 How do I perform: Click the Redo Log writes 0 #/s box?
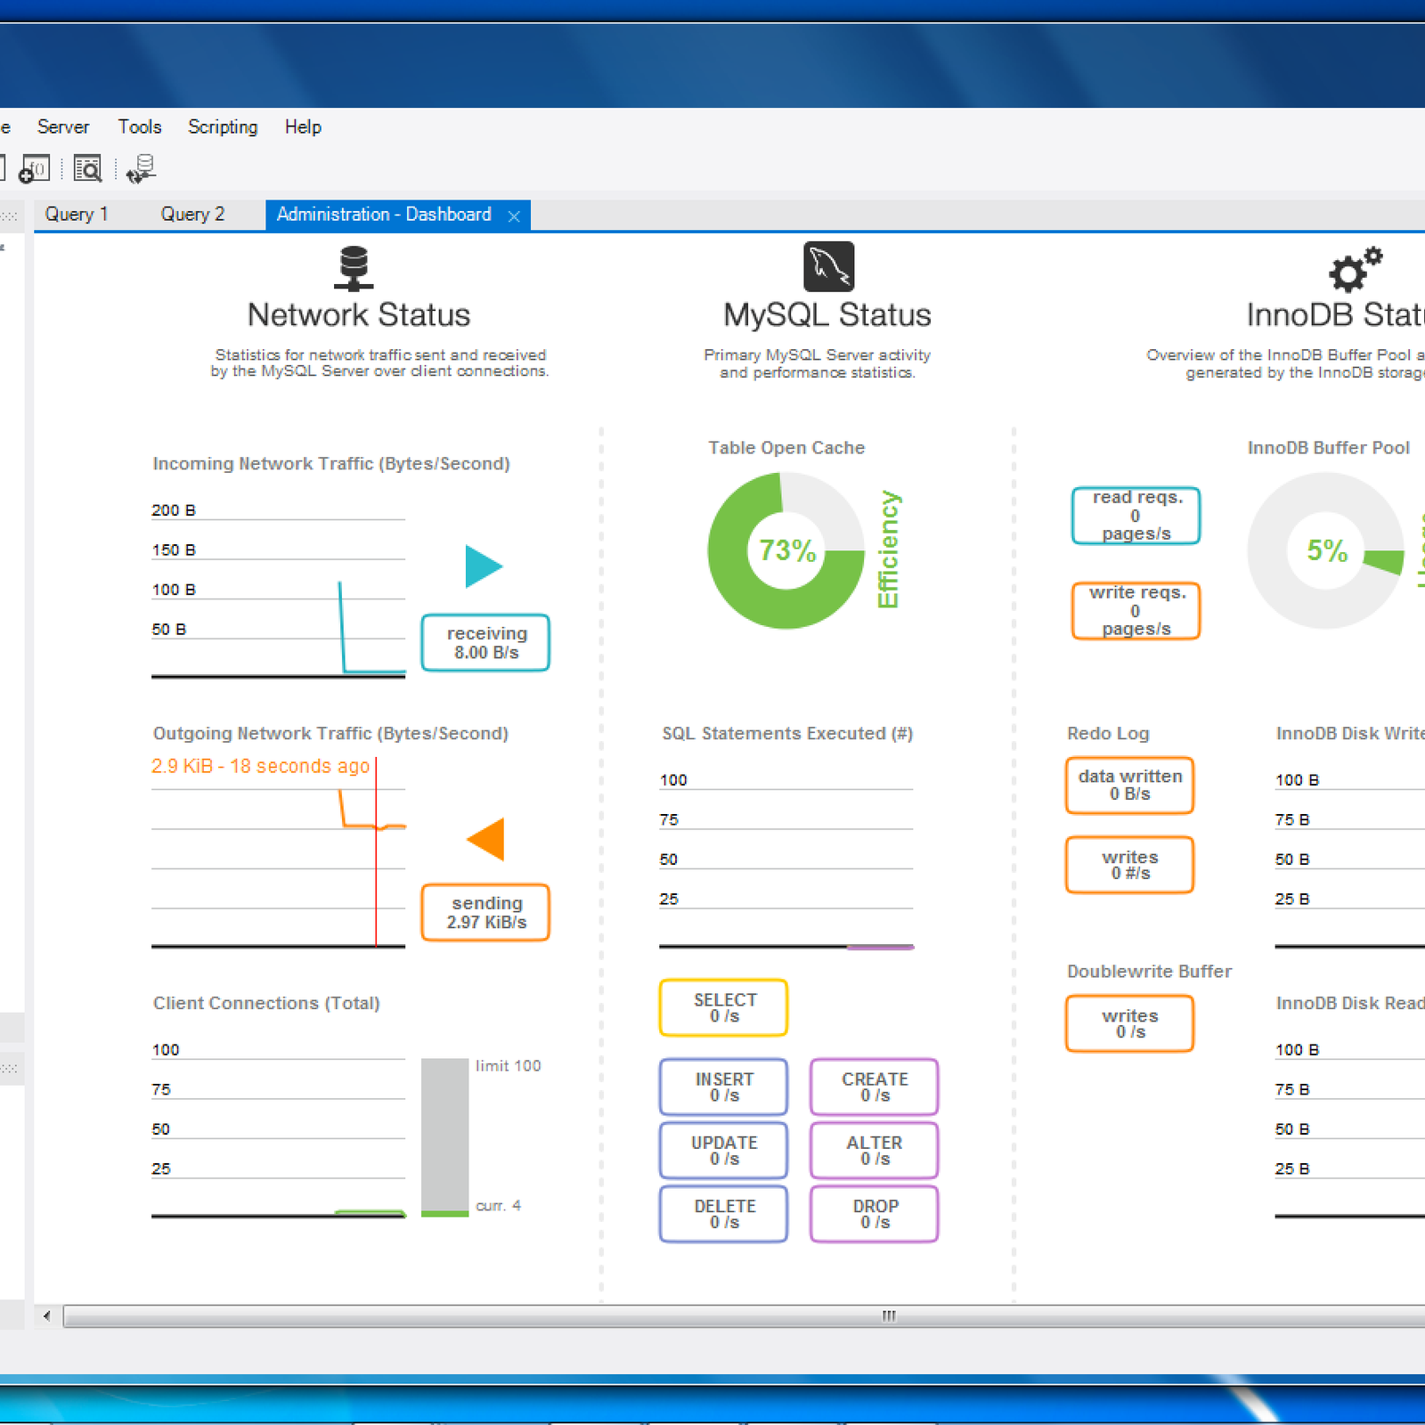pos(1130,865)
